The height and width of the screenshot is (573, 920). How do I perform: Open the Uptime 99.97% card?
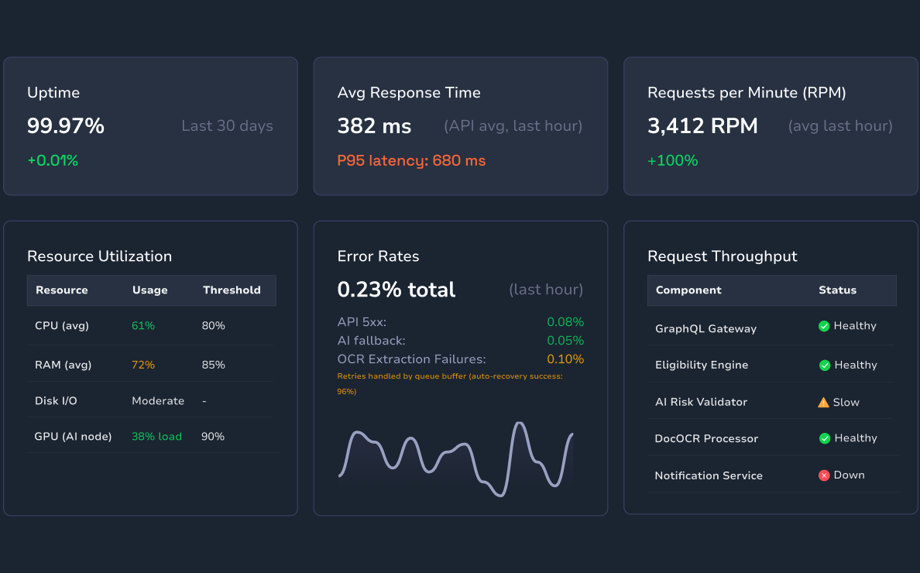coord(150,126)
